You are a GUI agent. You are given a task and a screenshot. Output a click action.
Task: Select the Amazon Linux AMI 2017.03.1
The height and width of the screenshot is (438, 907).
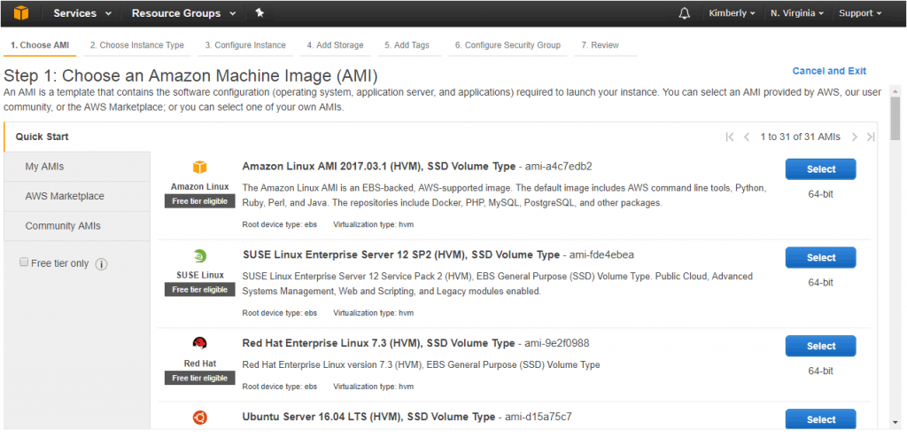click(x=820, y=169)
